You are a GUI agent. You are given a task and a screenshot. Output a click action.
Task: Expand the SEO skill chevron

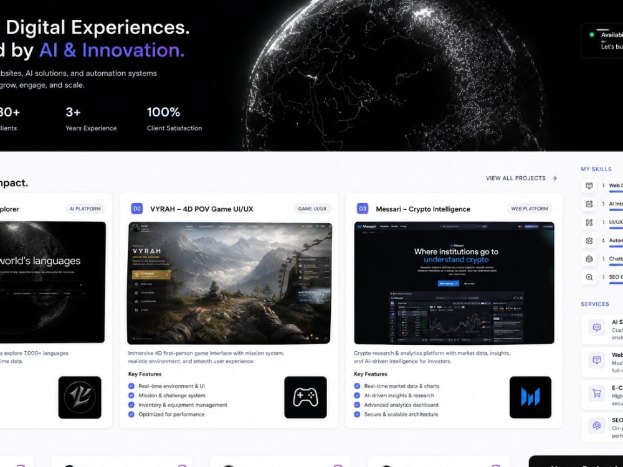tap(603, 277)
